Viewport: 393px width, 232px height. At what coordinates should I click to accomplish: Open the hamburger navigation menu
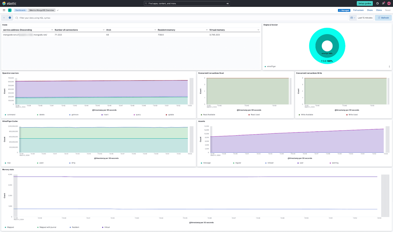[x=4, y=10]
